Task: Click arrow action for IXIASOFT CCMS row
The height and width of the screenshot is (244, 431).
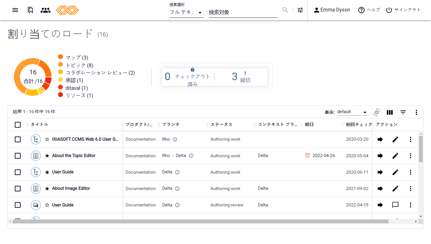Action: click(x=380, y=139)
